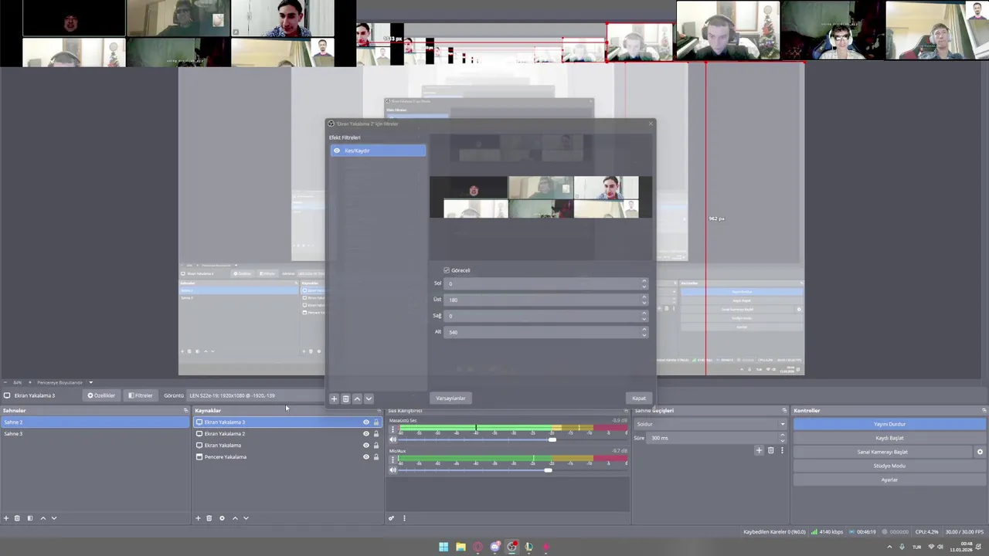This screenshot has height=556, width=989.
Task: Adjust the Süre 300 ms duration spinner
Action: click(x=782, y=438)
